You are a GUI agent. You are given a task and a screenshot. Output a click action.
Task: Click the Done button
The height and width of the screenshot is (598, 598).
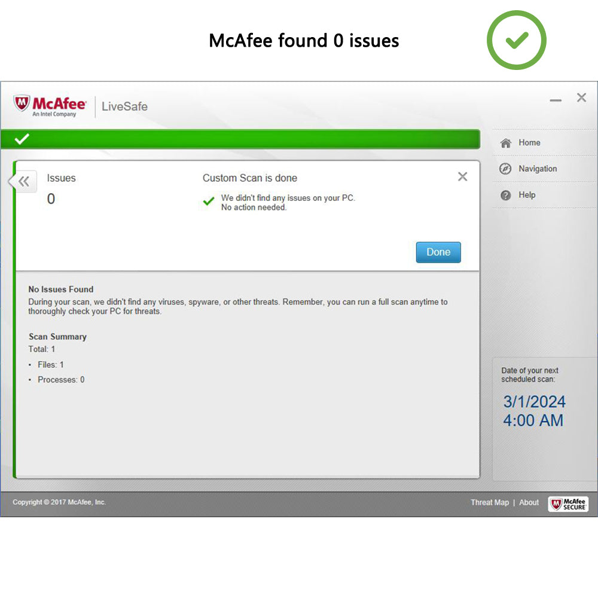coord(438,252)
